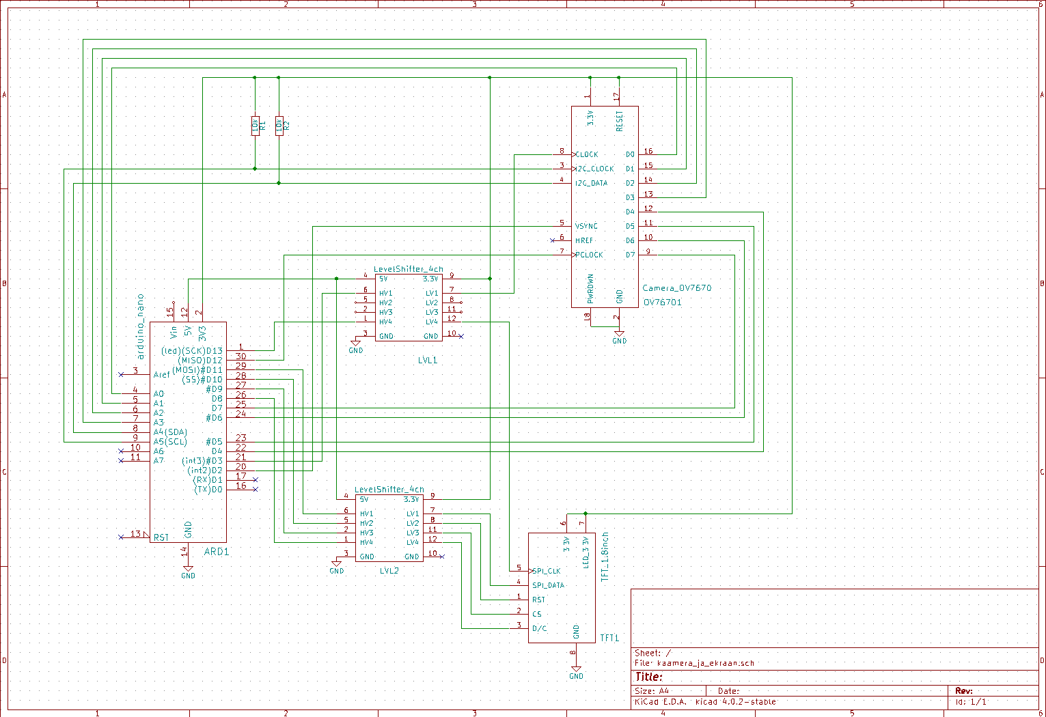Select the R1 10k resistor symbol
Viewport: 1046px width, 717px height.
pyautogui.click(x=255, y=126)
